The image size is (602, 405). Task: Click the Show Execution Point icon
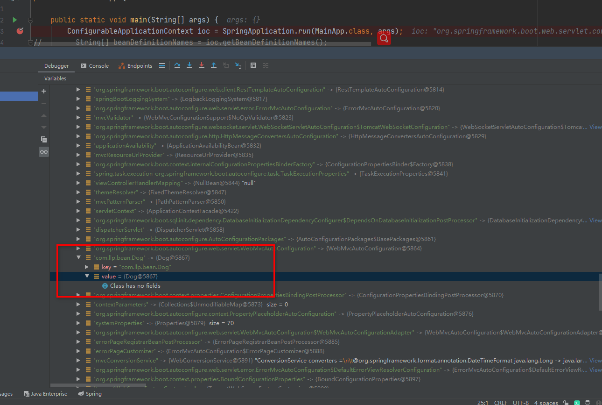pos(161,66)
